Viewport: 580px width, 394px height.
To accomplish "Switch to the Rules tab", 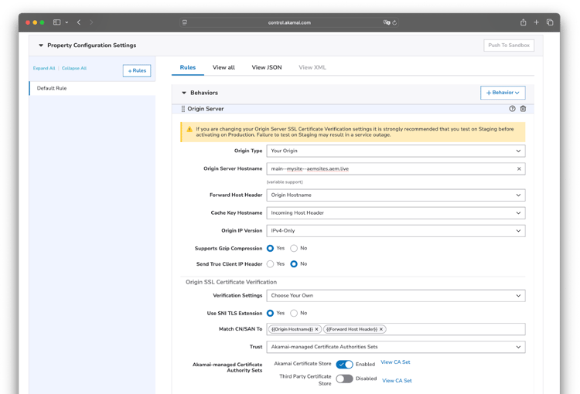I will pyautogui.click(x=188, y=67).
